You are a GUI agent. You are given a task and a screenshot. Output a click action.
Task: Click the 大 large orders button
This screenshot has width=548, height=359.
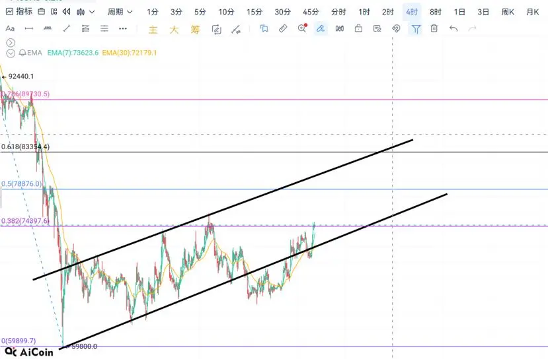tap(174, 29)
